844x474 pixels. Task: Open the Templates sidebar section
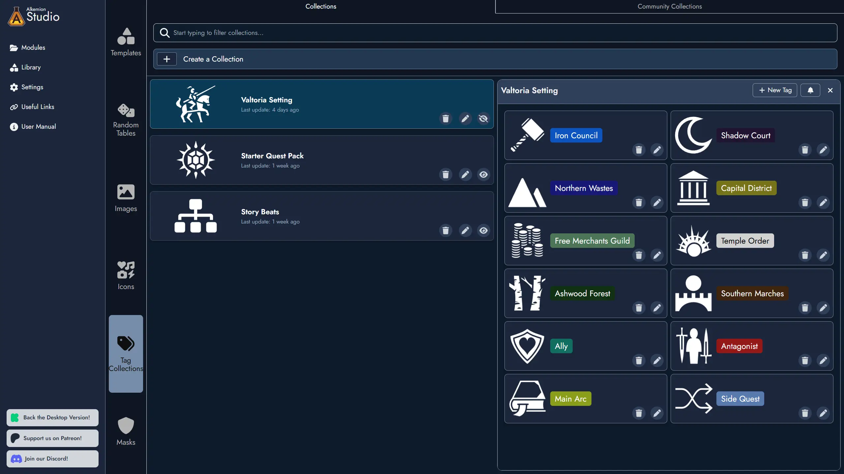tap(126, 42)
